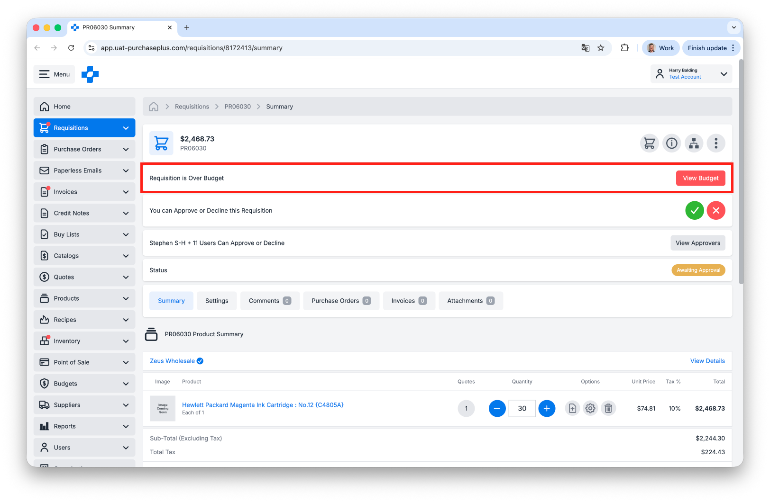This screenshot has height=502, width=770.
Task: Click PR06030 in the breadcrumb
Action: coord(238,107)
